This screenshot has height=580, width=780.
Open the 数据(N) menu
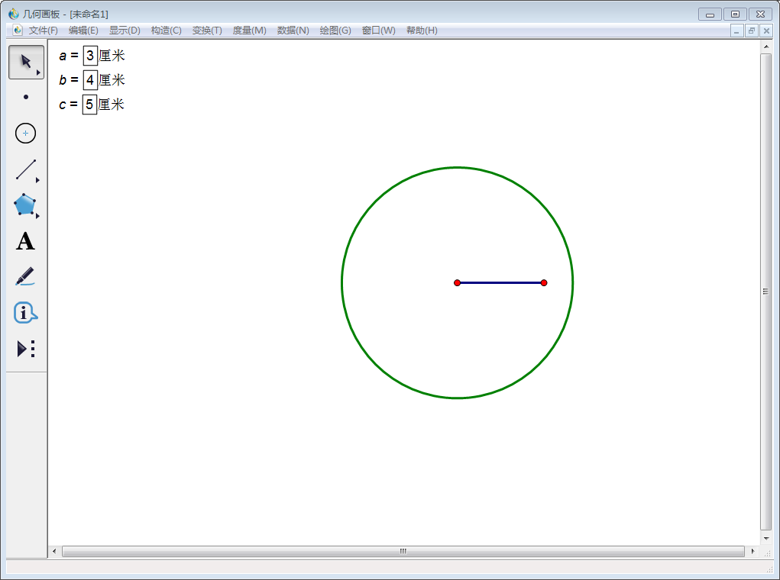coord(293,31)
